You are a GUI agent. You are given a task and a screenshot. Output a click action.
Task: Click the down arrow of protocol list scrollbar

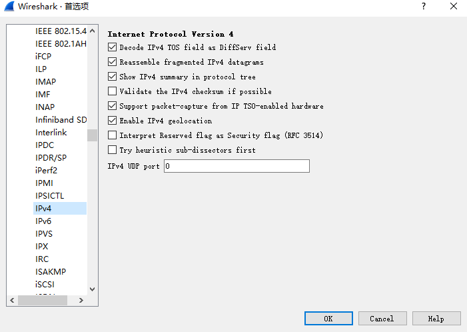pyautogui.click(x=93, y=289)
